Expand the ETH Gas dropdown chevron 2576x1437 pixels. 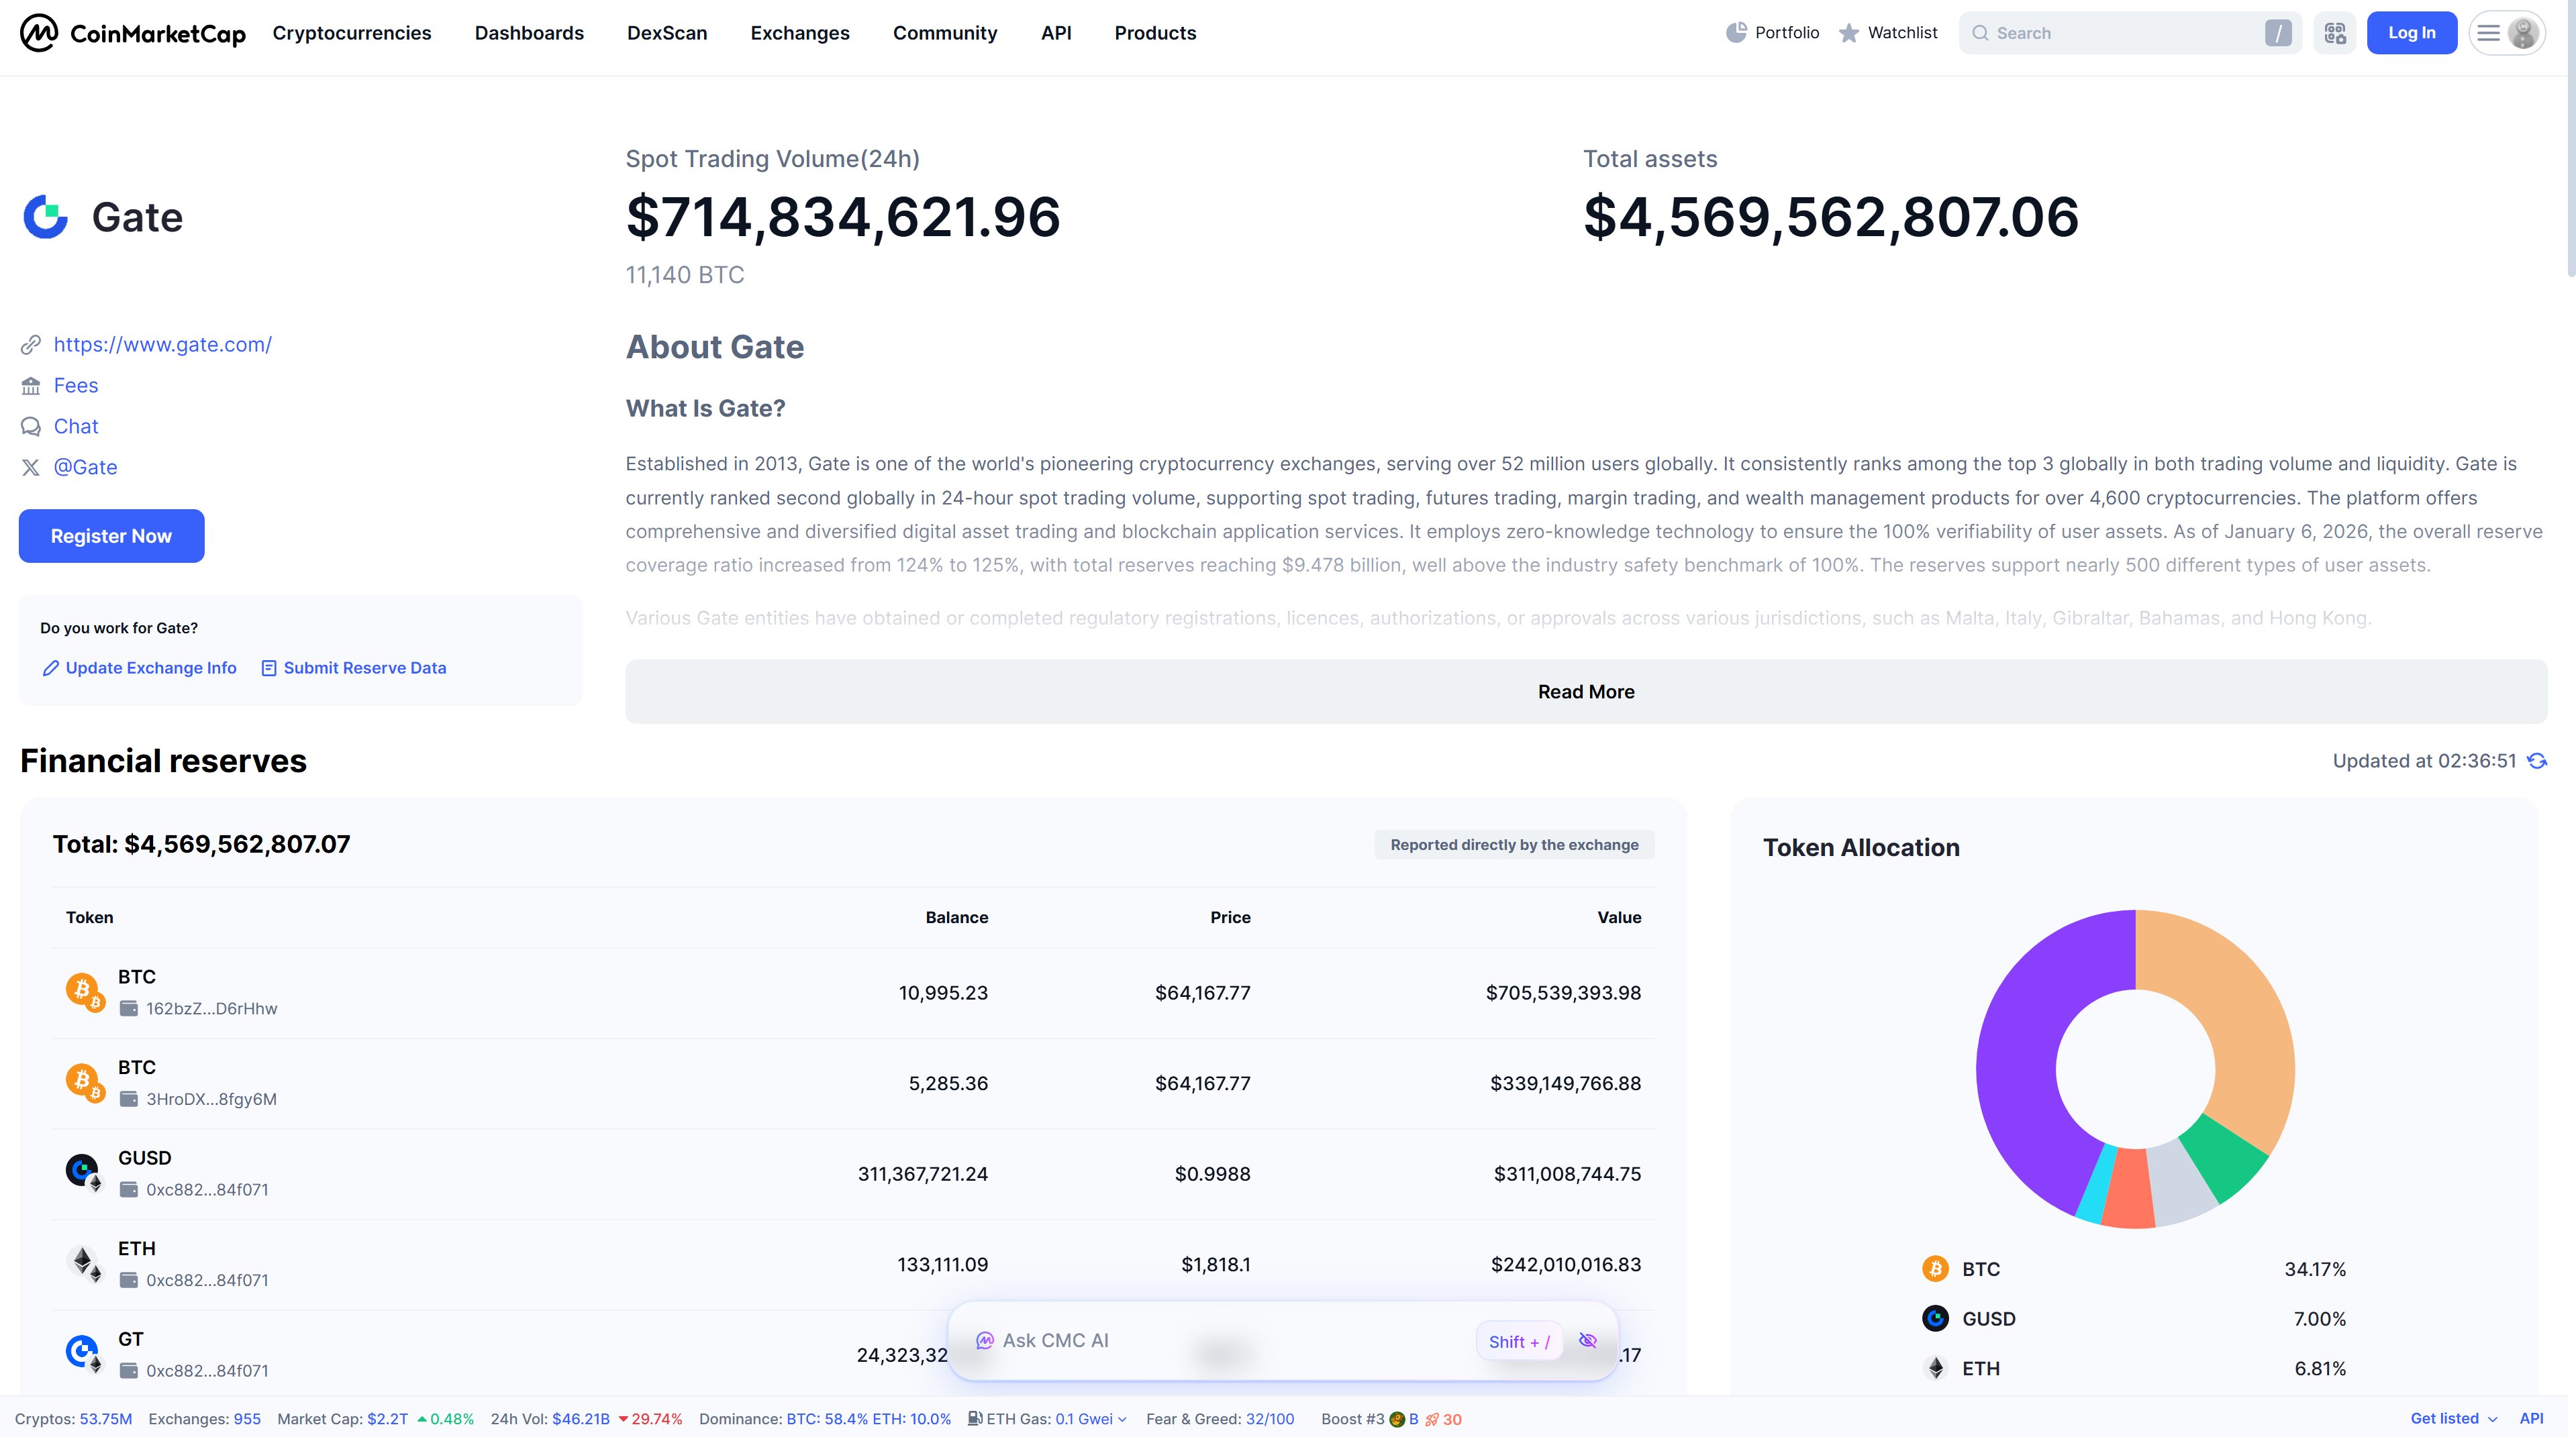[1122, 1420]
